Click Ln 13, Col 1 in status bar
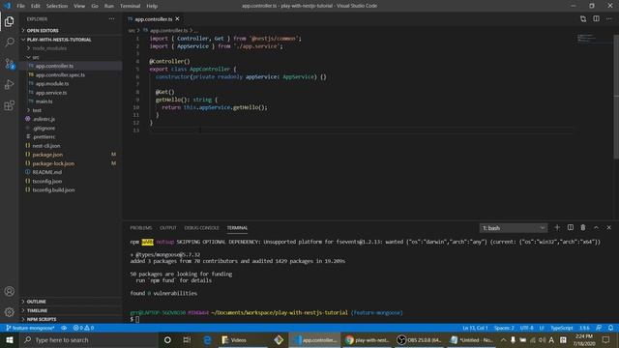 [475, 328]
